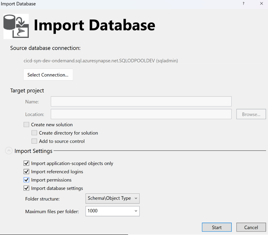The width and height of the screenshot is (268, 235).
Task: Focus the Location text field
Action: 141,114
